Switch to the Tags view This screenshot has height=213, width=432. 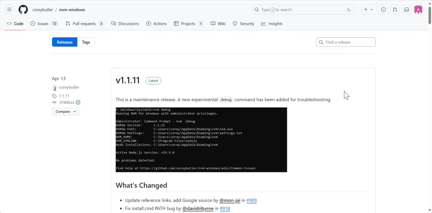pos(86,42)
